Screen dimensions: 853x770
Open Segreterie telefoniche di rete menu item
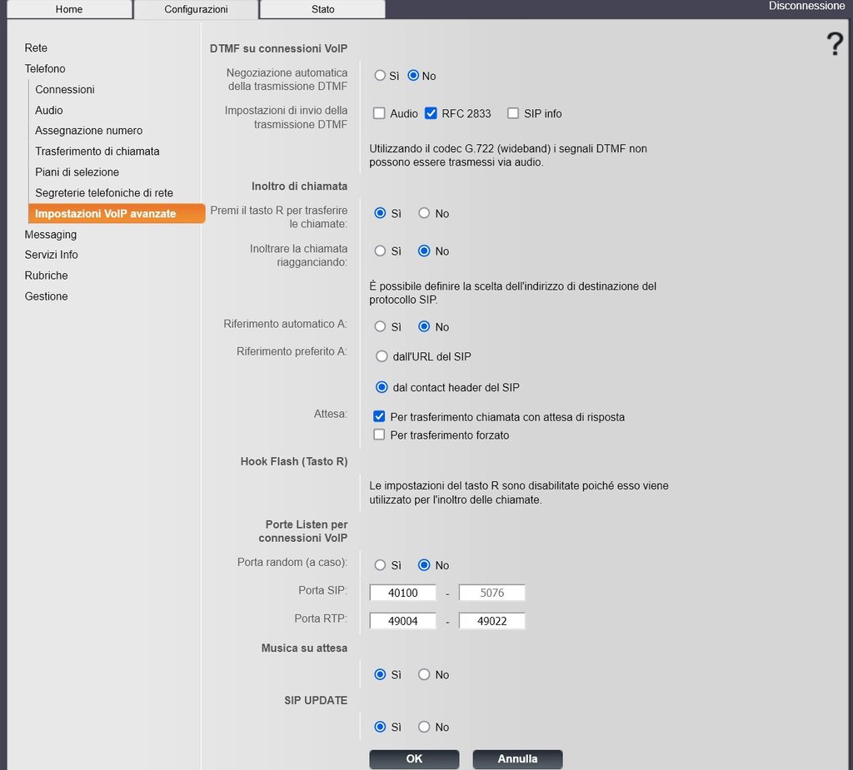point(104,192)
